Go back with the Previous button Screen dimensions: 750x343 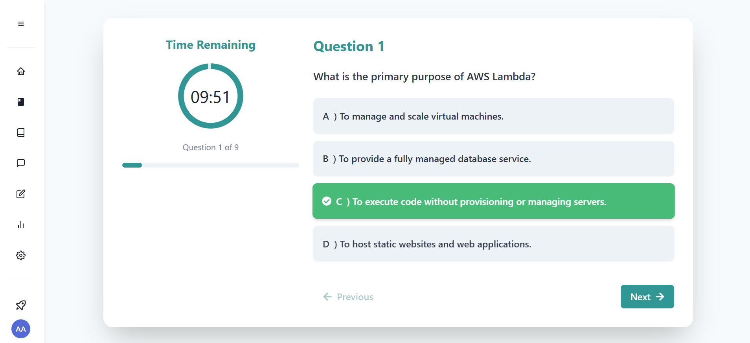[348, 297]
